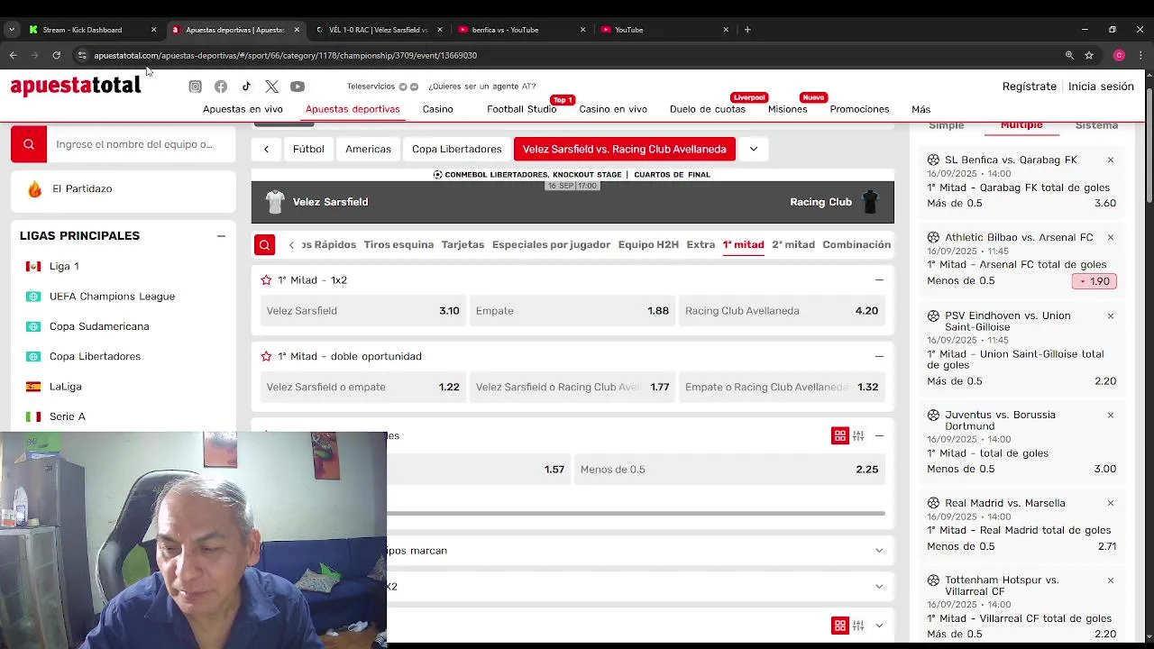Collapse the 1° Mitad - doble oportunidad market
Image resolution: width=1154 pixels, height=649 pixels.
pos(879,356)
